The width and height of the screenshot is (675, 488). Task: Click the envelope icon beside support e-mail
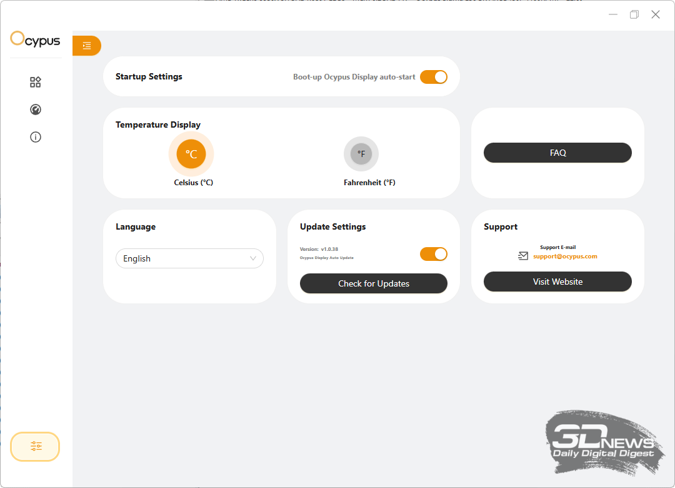coord(523,256)
